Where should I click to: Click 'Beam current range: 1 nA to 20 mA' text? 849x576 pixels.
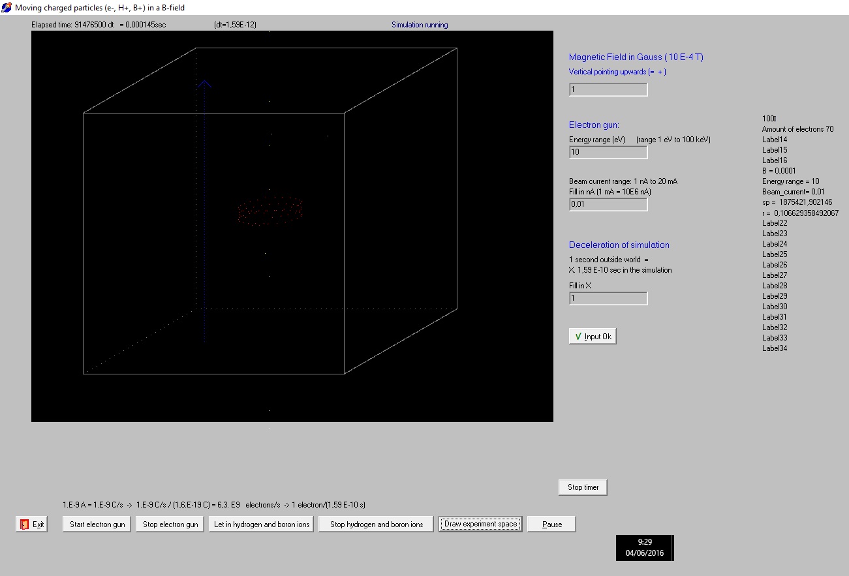[623, 181]
